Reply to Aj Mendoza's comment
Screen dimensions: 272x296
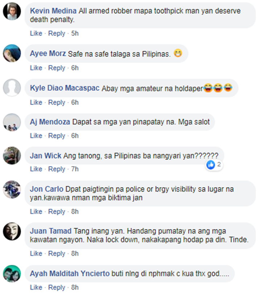[57, 136]
